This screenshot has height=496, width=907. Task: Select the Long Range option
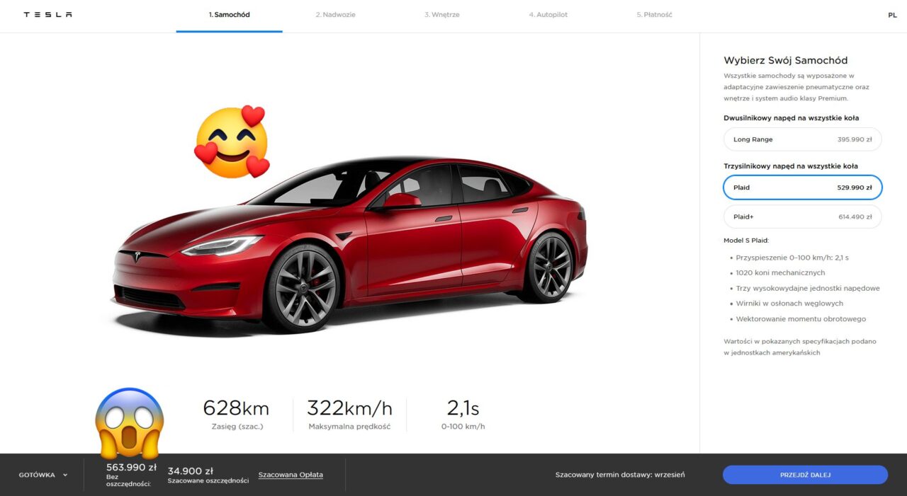pyautogui.click(x=802, y=139)
